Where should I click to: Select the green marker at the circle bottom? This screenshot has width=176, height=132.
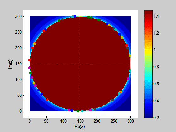point(78,111)
